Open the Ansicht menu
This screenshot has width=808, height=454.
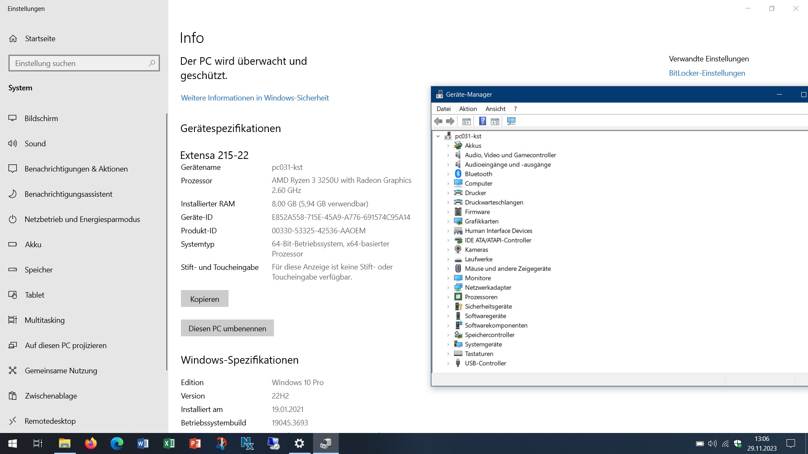coord(495,109)
